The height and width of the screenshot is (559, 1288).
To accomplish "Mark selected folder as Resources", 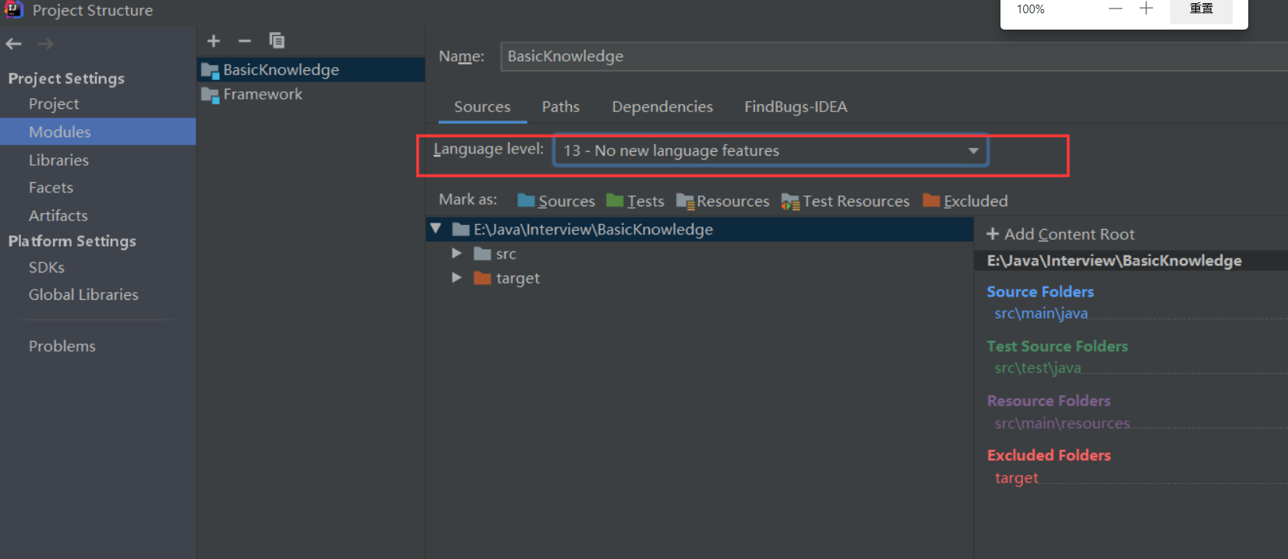I will click(x=722, y=201).
